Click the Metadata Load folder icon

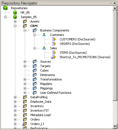click(x=25, y=115)
